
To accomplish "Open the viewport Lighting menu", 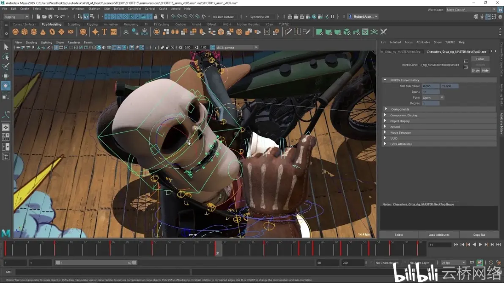I will [x=46, y=42].
